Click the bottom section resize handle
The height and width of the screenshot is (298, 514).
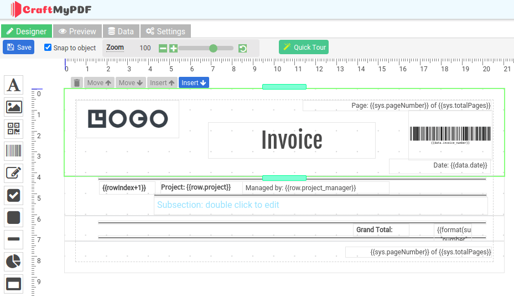pyautogui.click(x=284, y=178)
